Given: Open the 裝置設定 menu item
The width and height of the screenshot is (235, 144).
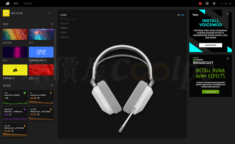Looking at the screenshot, I should coord(64,37).
